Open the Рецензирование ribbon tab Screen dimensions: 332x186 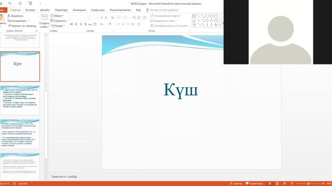click(x=120, y=10)
